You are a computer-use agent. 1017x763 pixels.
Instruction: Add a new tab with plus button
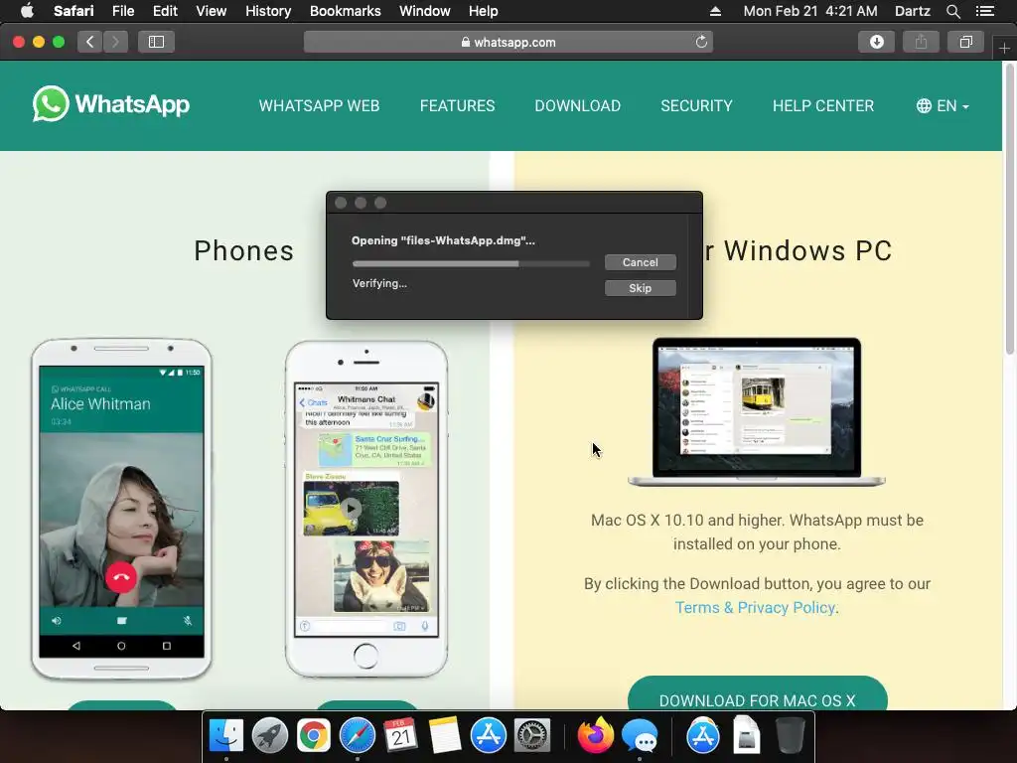pyautogui.click(x=1004, y=48)
